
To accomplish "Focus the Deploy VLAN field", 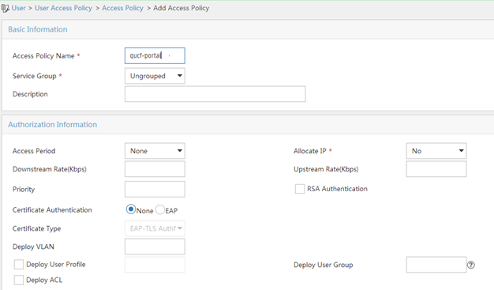I will 155,247.
